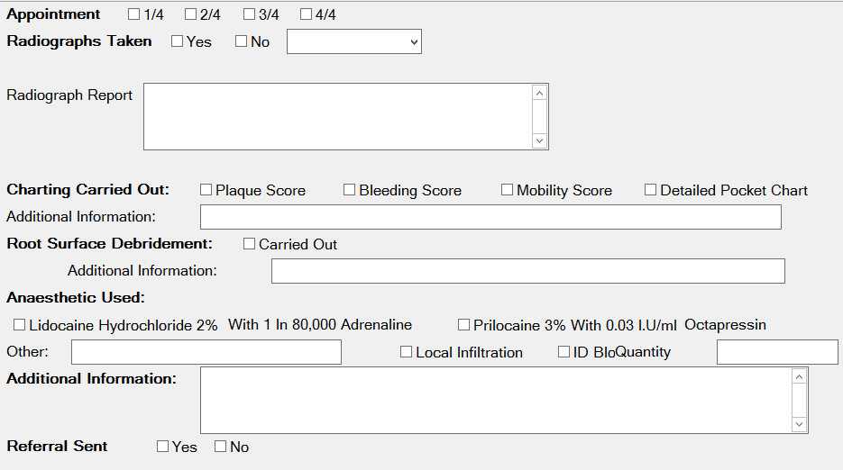Image resolution: width=843 pixels, height=470 pixels.
Task: Tick the Bleeding Score checkbox
Action: [350, 190]
